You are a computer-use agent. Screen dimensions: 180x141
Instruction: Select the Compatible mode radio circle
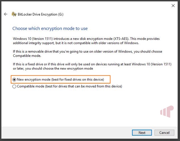[14, 86]
